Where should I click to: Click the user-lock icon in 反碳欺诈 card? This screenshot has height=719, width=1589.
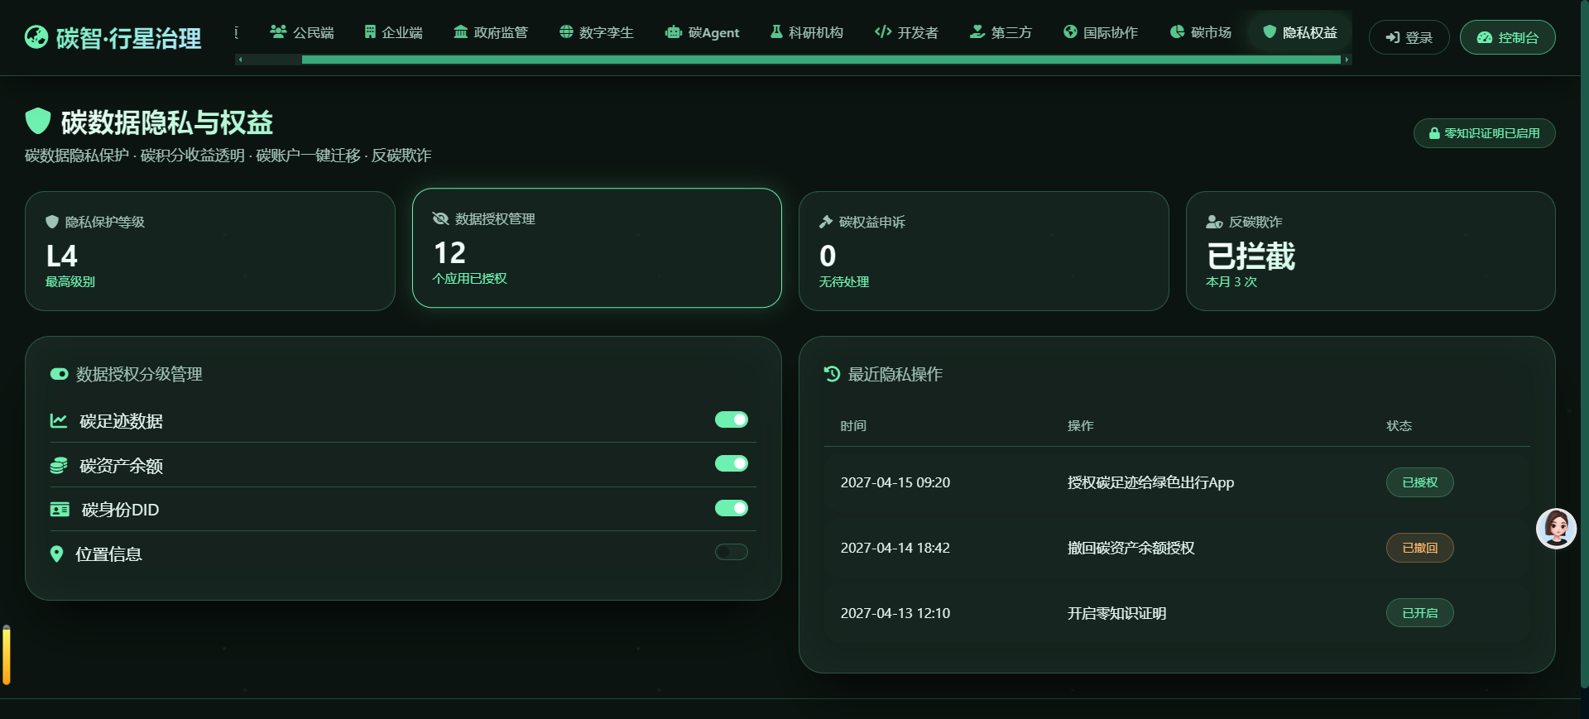[x=1214, y=222]
